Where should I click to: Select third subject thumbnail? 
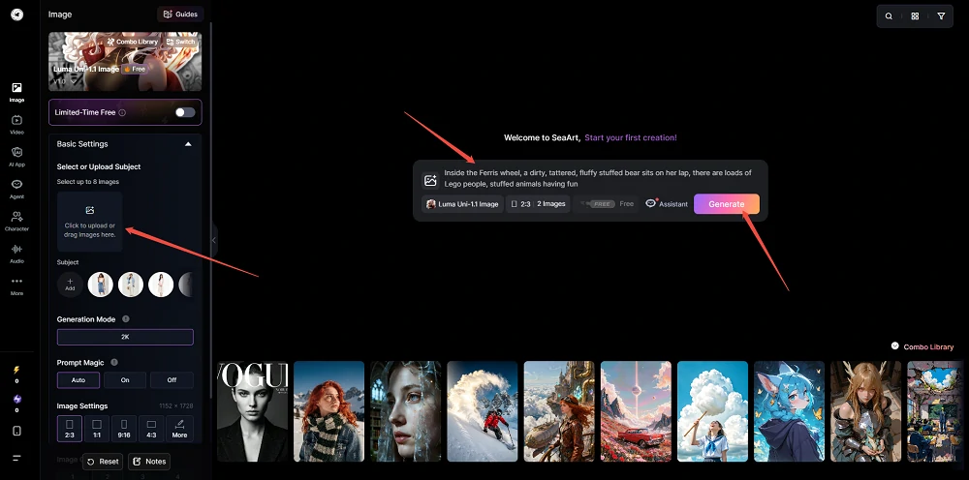click(x=161, y=285)
